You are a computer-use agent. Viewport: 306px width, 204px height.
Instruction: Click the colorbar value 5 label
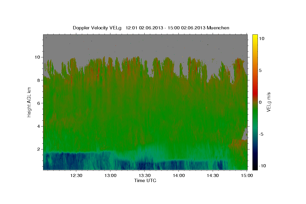pos(260,70)
